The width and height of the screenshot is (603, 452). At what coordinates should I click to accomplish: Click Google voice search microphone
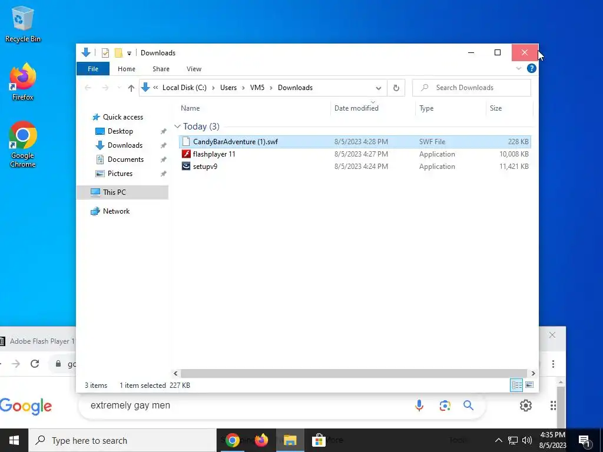coord(419,406)
